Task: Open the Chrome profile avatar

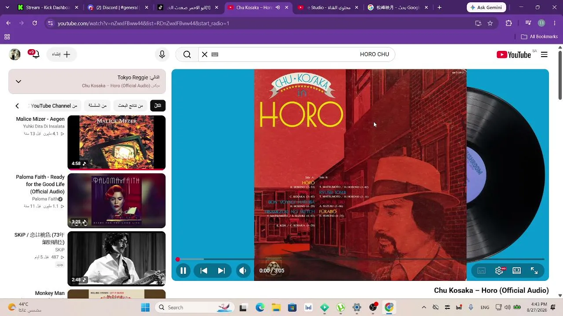Action: coord(541,23)
